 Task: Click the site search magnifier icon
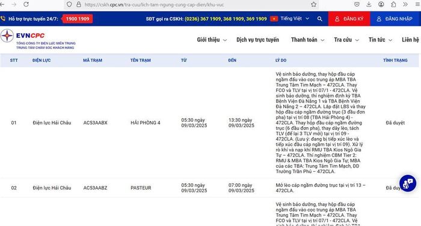[x=319, y=19]
